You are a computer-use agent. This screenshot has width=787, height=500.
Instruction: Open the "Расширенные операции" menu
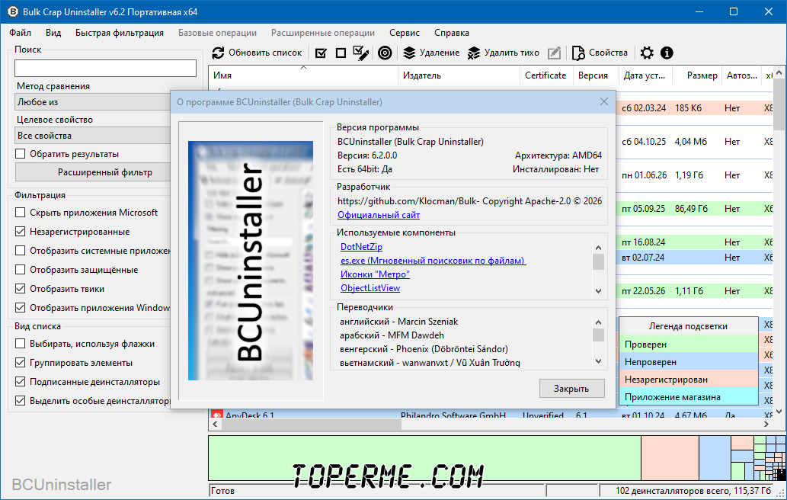[x=323, y=33]
